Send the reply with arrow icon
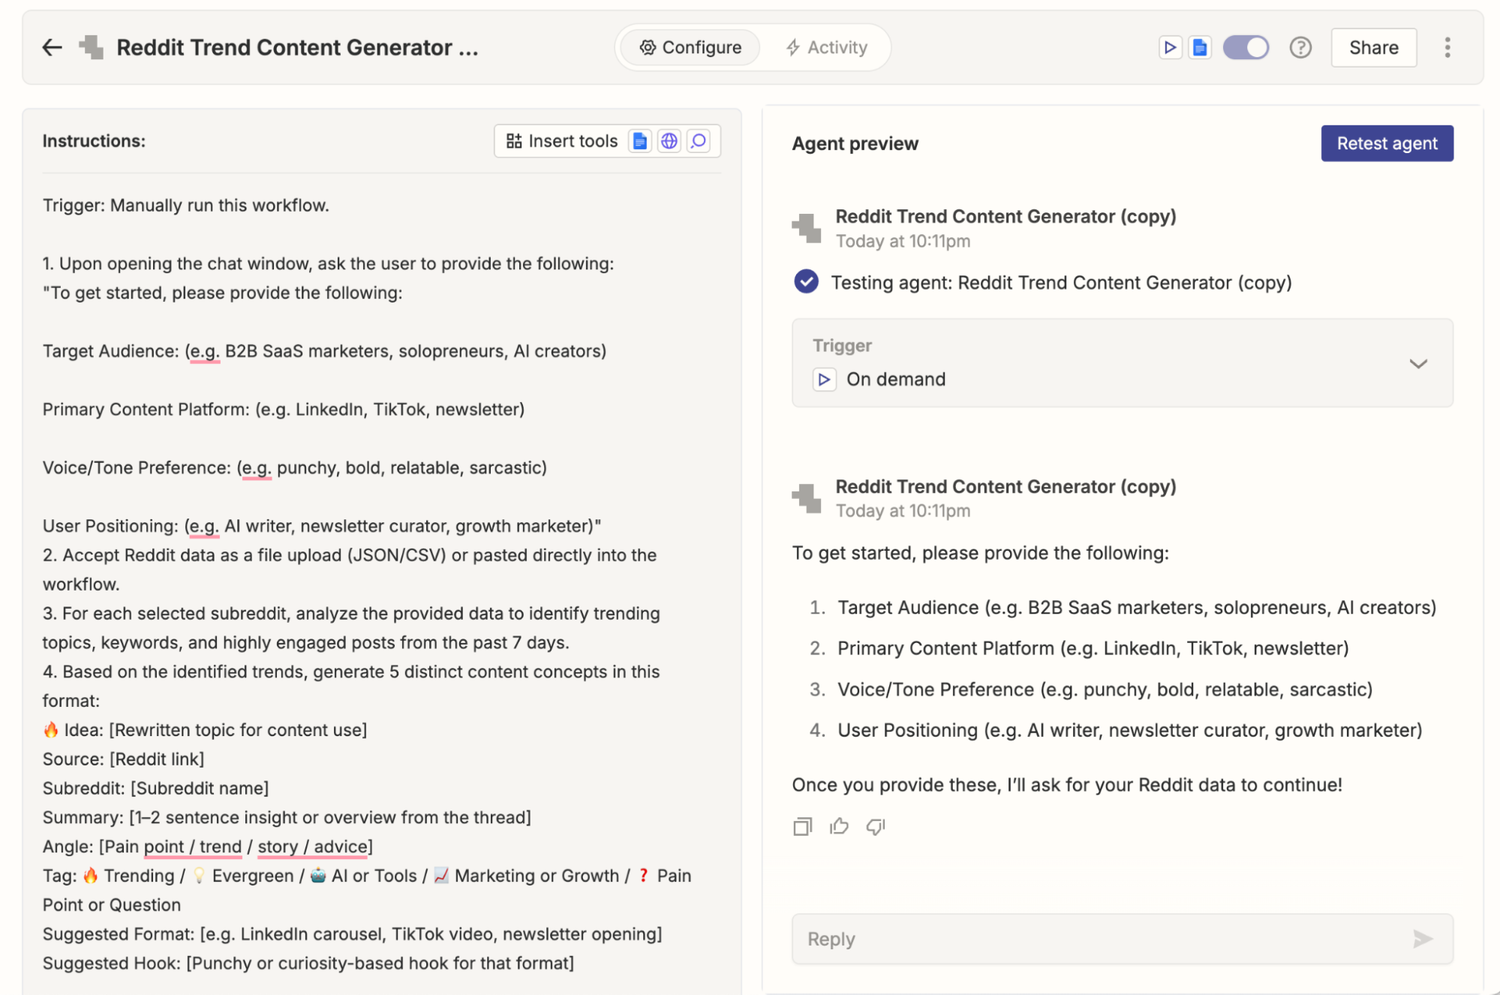 click(1422, 939)
